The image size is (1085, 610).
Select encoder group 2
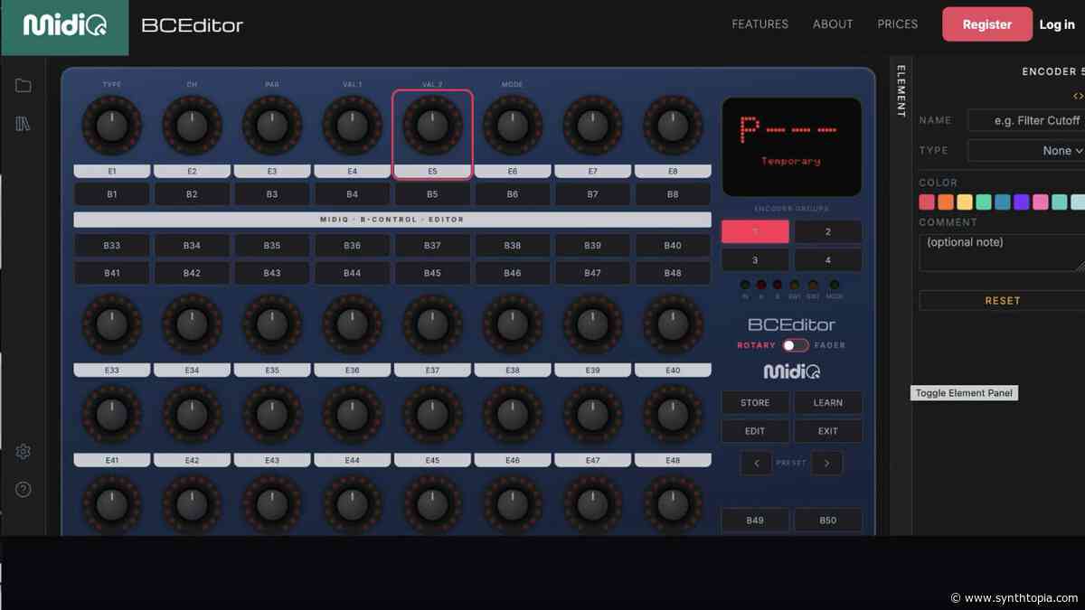(827, 231)
